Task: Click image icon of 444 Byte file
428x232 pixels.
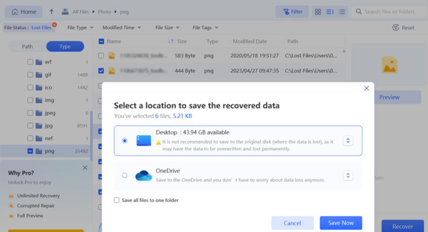Action: (x=112, y=71)
